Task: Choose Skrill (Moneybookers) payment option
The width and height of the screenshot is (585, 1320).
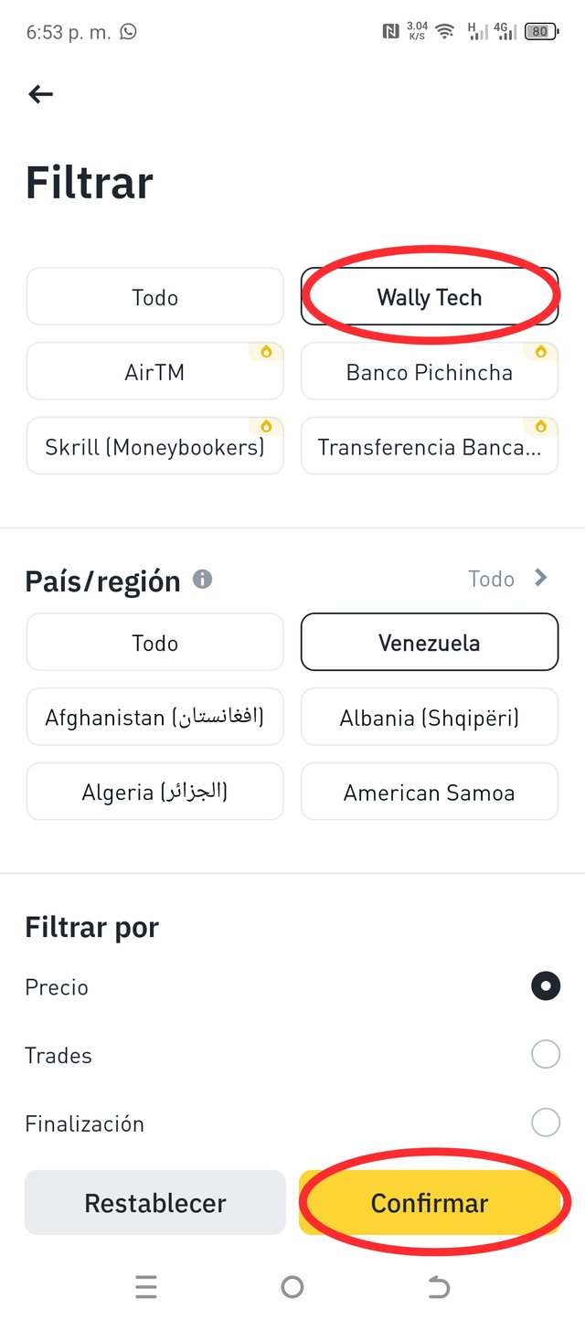Action: 155,447
